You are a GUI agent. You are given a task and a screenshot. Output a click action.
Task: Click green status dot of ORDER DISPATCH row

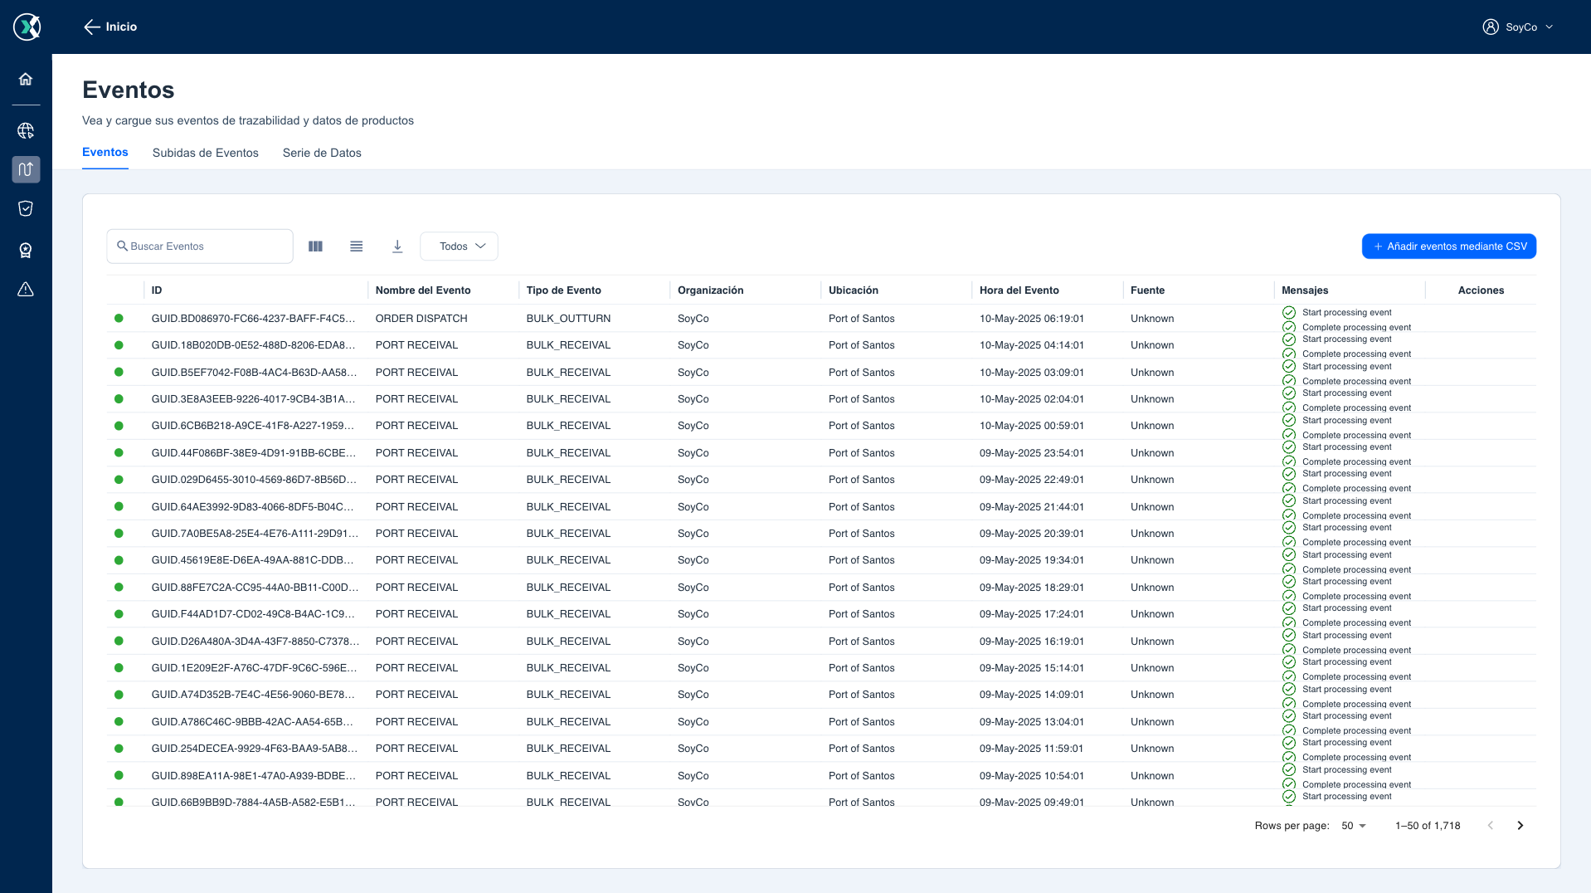pos(119,318)
